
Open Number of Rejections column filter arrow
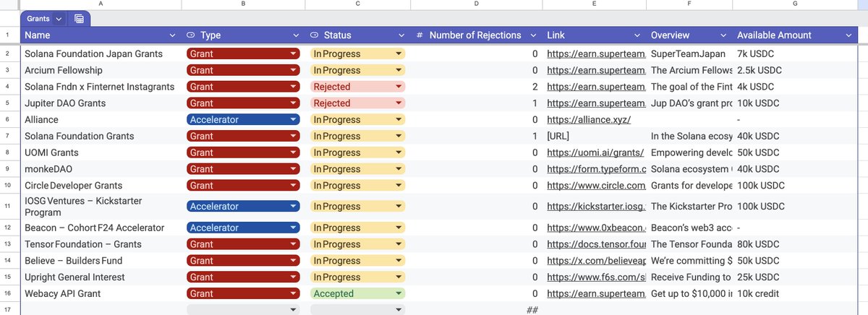533,35
